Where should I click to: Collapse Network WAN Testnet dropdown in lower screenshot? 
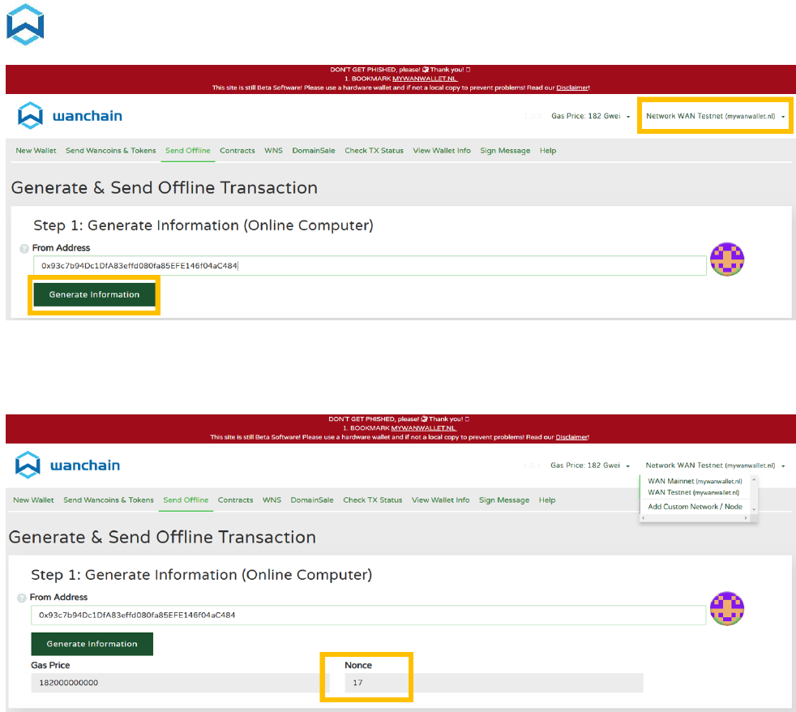(x=715, y=465)
